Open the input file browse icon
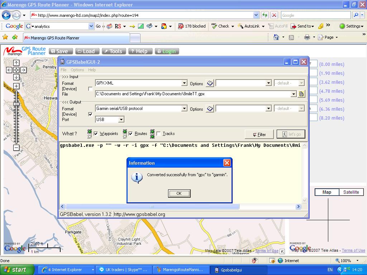Image resolution: width=367 pixels, height=275 pixels. (301, 94)
